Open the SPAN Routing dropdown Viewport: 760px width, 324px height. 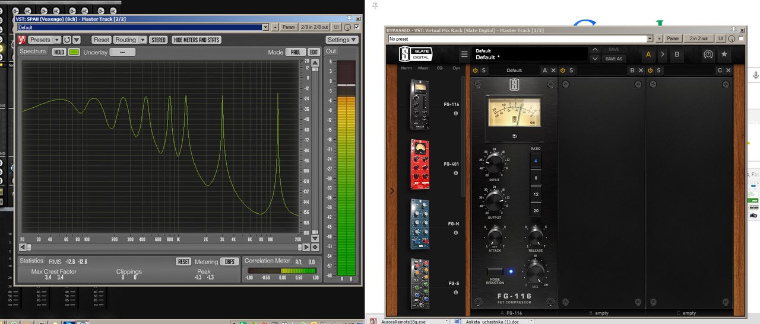(129, 40)
